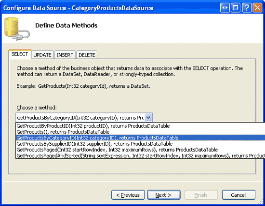
Task: Click the window-style icon in title bar
Action: tap(236, 8)
